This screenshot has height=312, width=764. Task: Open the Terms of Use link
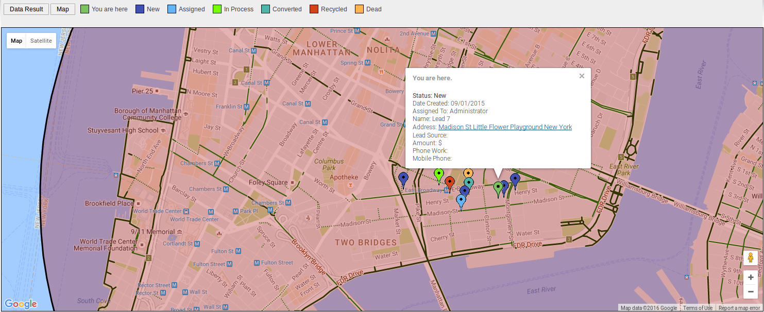[698, 308]
